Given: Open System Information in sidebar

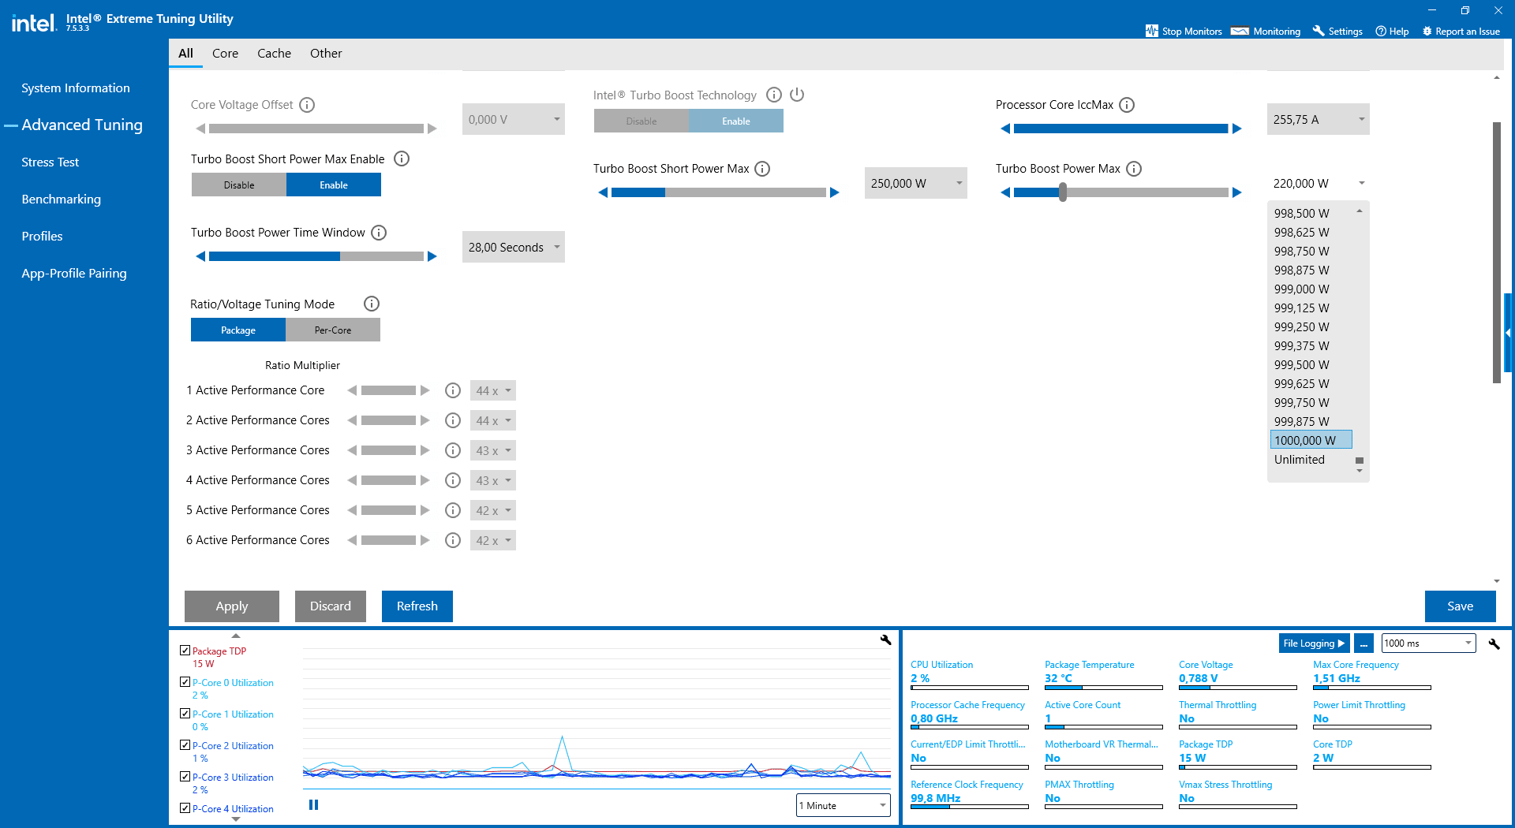Looking at the screenshot, I should (76, 88).
